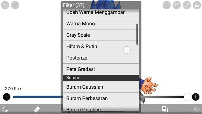Click the opacity slider white handle

(187, 97)
